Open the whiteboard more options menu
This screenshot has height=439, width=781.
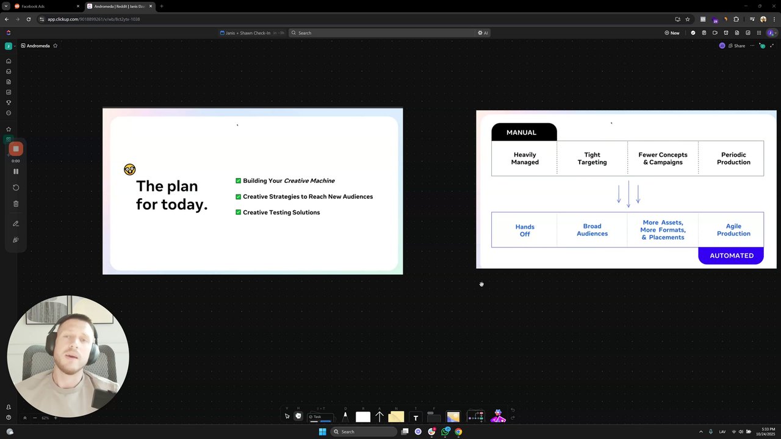[x=752, y=46]
